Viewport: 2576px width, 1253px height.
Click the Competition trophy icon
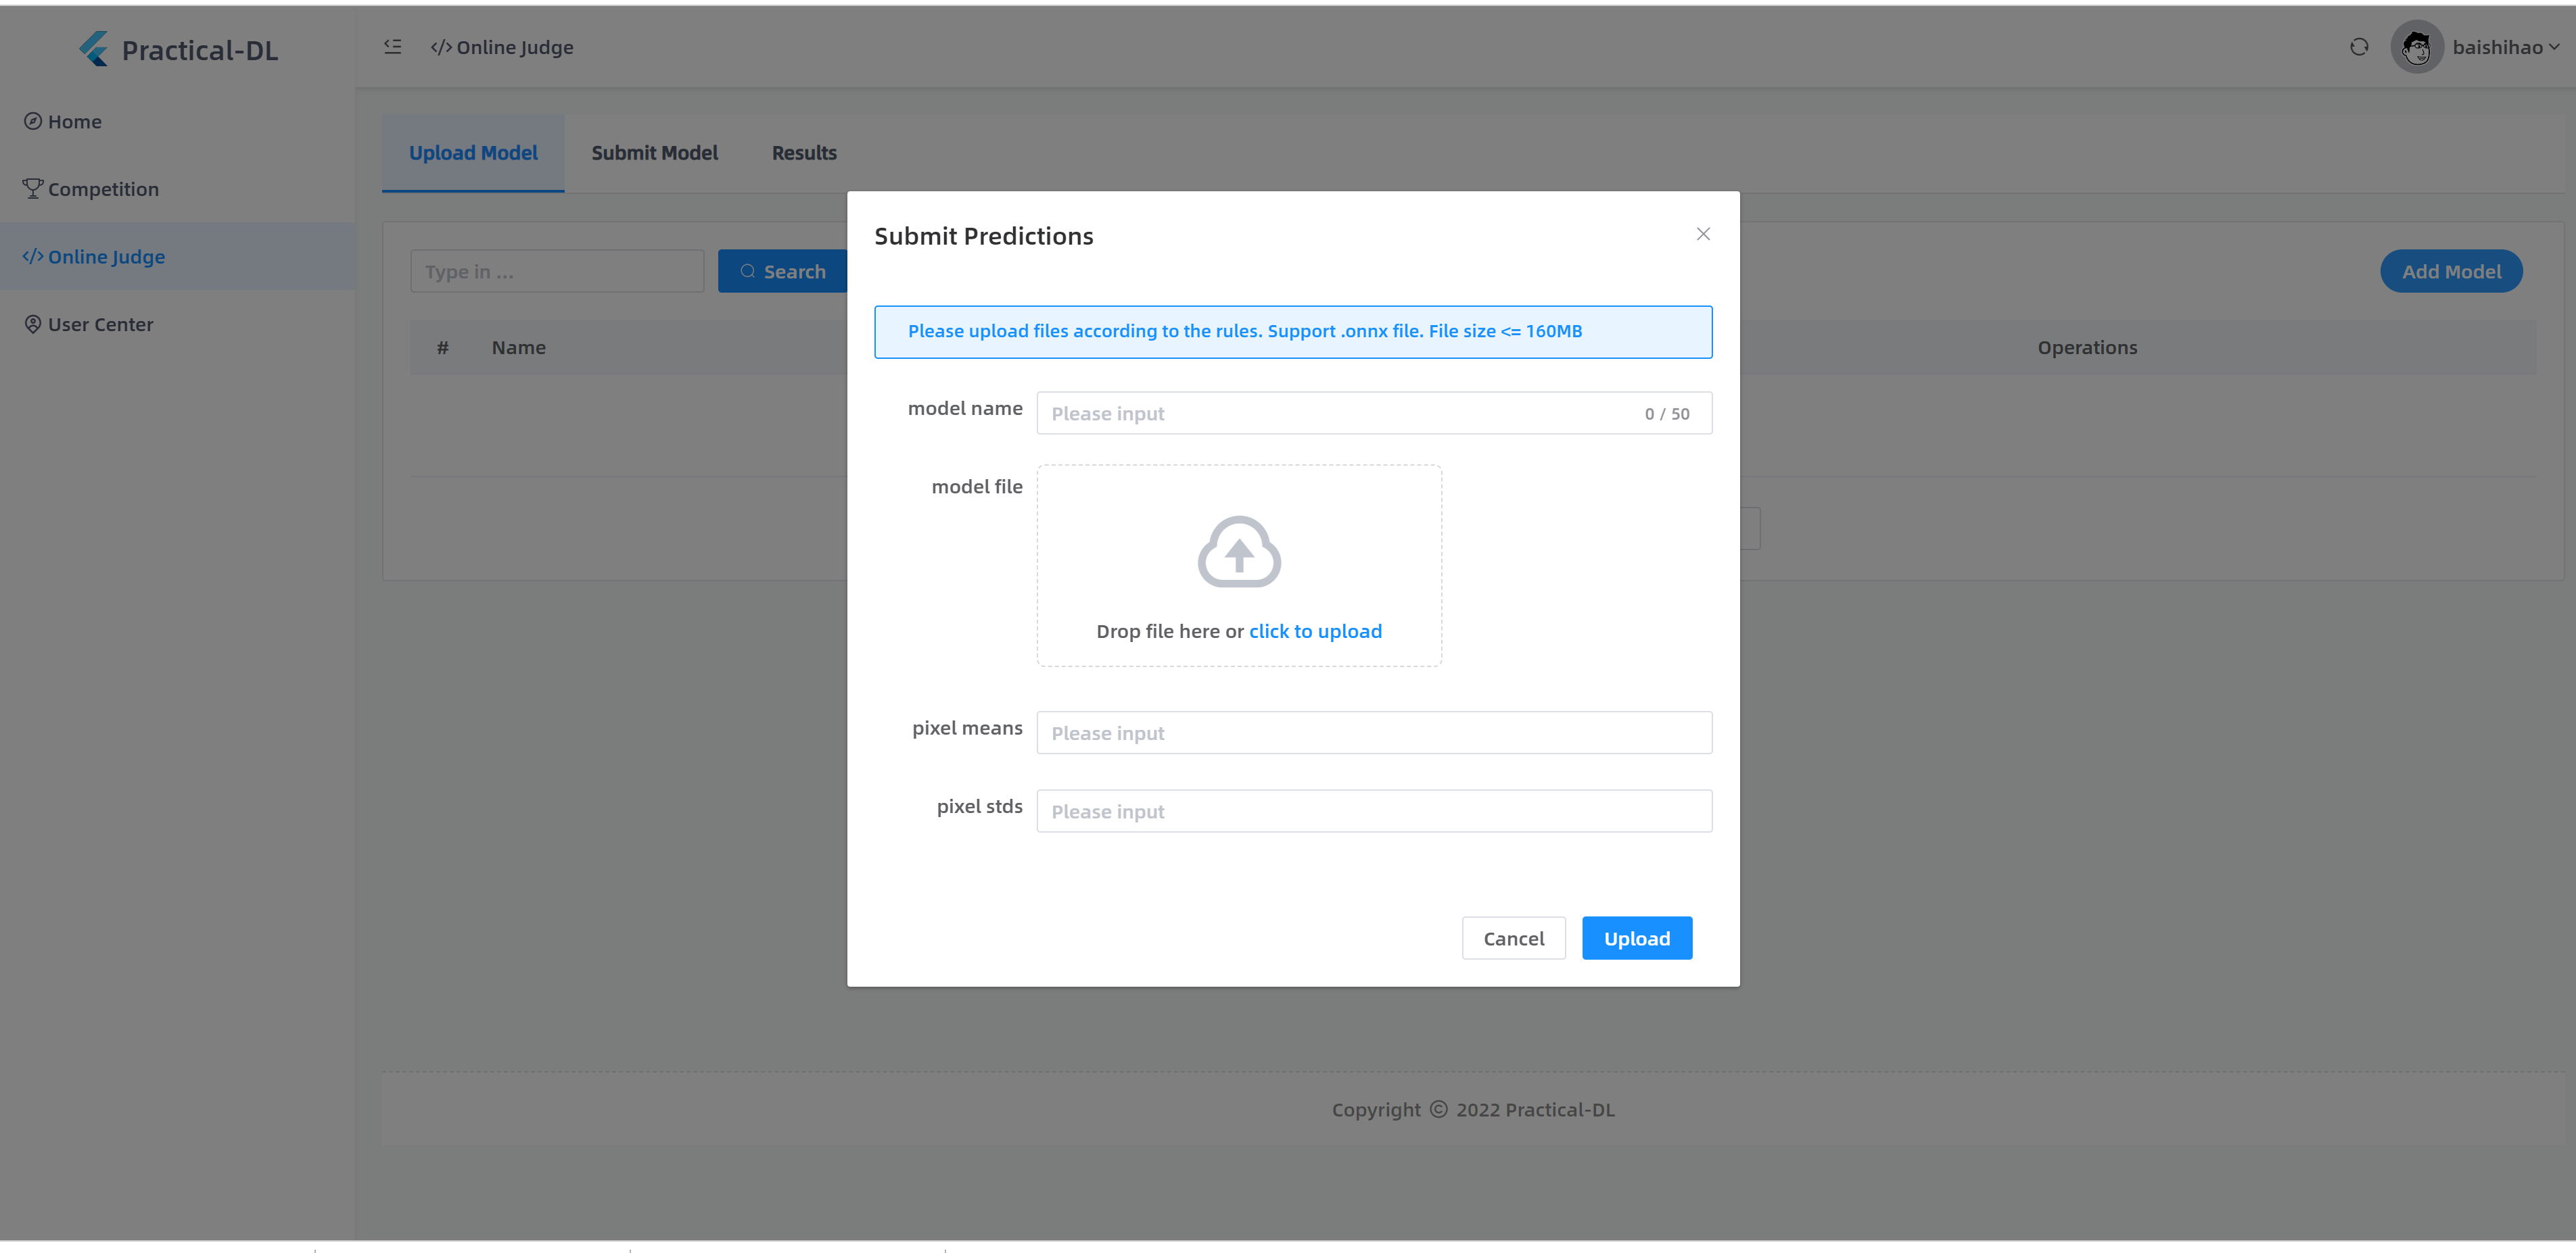point(33,188)
